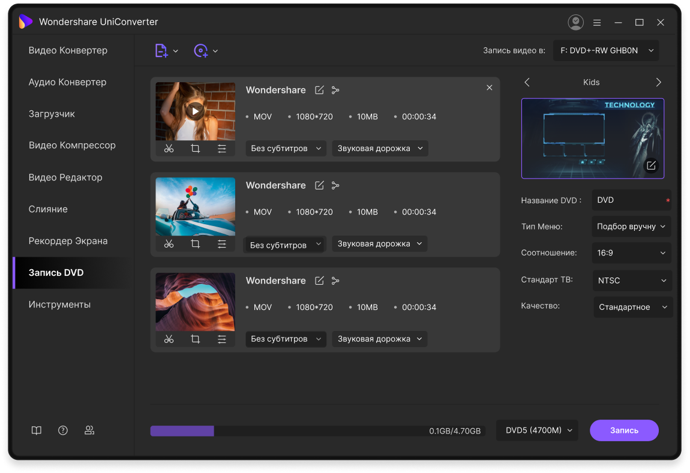Click the second video balloons thumbnail
690x473 pixels.
(x=196, y=206)
